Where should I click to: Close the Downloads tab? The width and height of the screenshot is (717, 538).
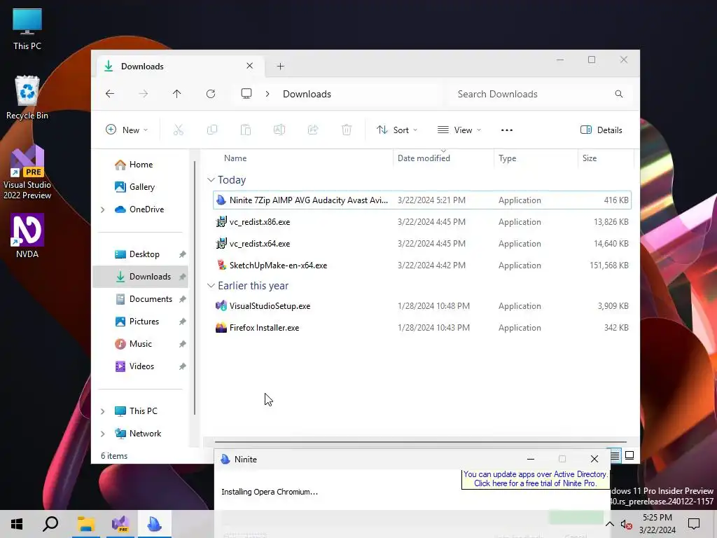click(x=250, y=66)
